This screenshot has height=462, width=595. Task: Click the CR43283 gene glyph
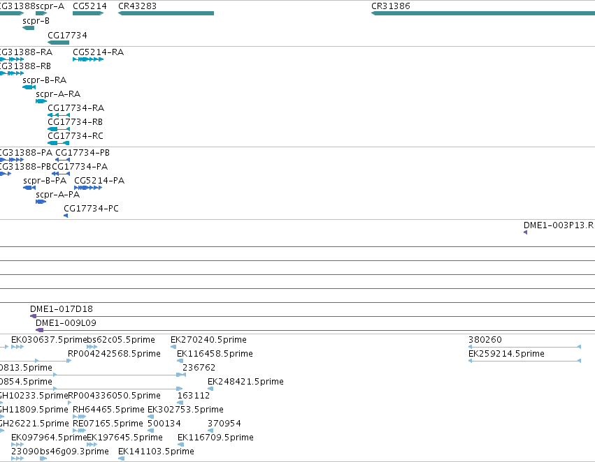pyautogui.click(x=166, y=13)
